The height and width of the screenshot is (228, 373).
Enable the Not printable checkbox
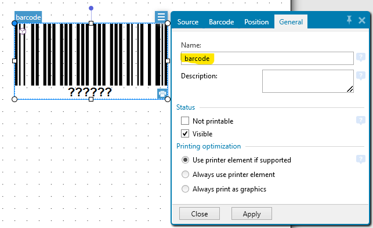click(x=185, y=121)
